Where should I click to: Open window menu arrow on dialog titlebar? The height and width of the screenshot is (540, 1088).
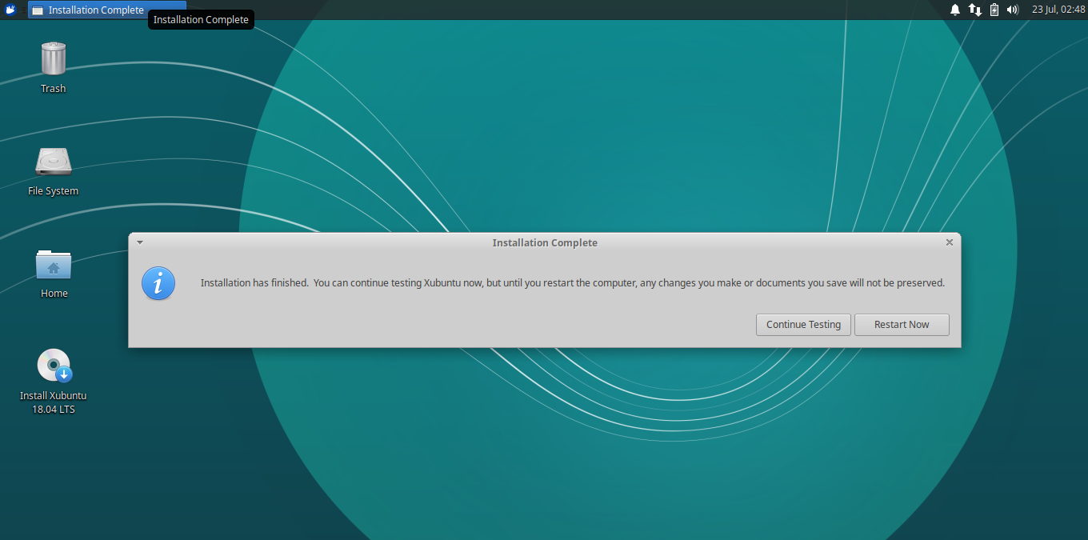click(x=139, y=242)
